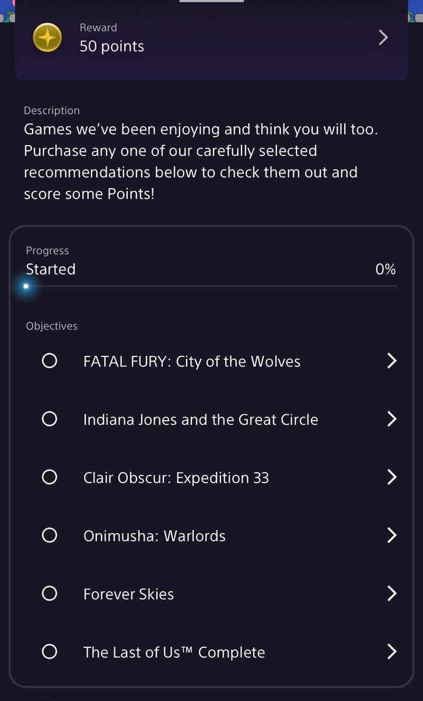The width and height of the screenshot is (423, 701).
Task: Select the Clair Obscur objective circle
Action: [50, 477]
